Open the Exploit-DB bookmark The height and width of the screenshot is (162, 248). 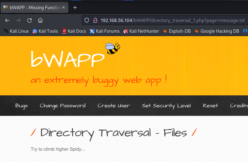click(x=177, y=31)
